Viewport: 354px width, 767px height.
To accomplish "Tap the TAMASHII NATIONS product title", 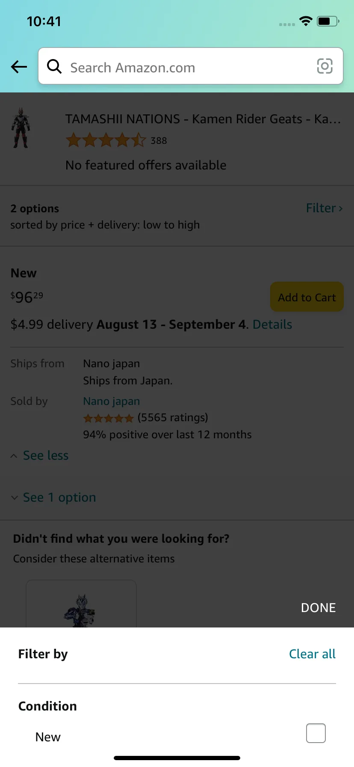I will click(x=203, y=119).
